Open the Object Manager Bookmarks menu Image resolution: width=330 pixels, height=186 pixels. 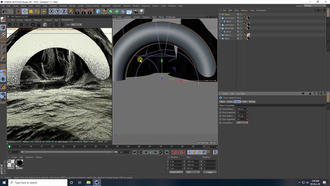click(x=261, y=10)
